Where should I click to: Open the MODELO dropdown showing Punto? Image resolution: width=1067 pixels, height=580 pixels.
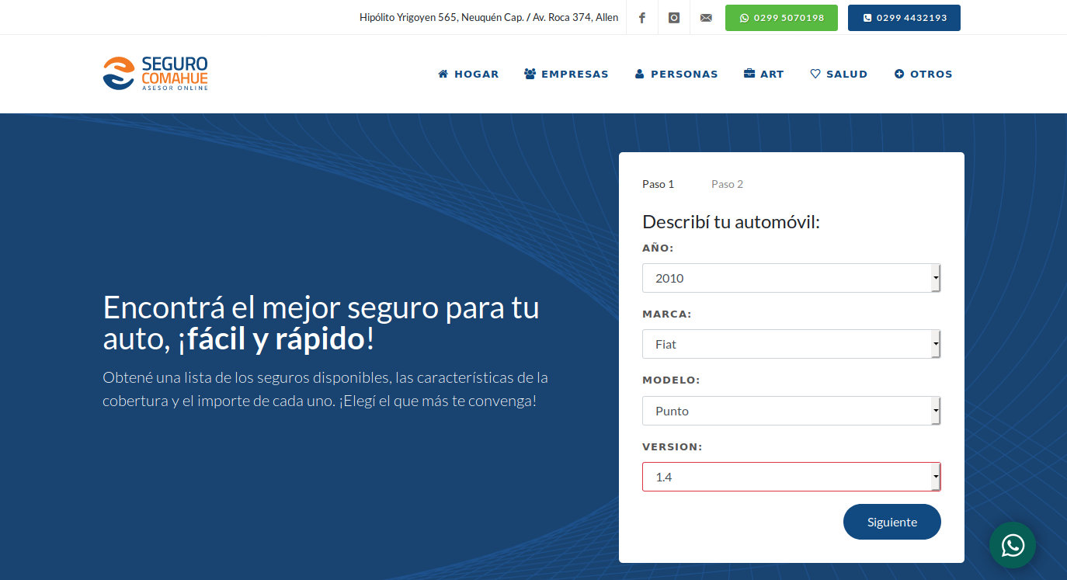tap(791, 411)
